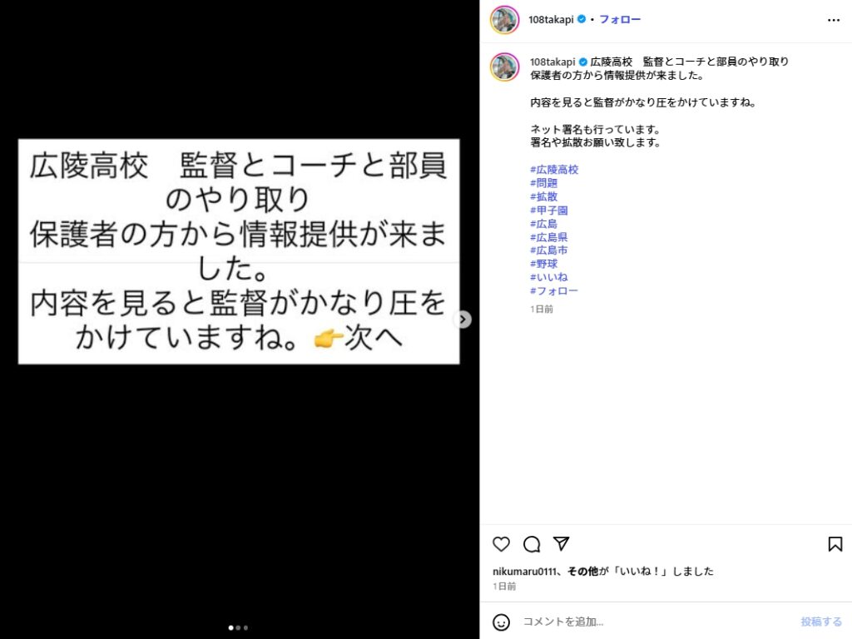Open the #広陵高校 hashtag
This screenshot has height=639, width=852.
click(554, 170)
